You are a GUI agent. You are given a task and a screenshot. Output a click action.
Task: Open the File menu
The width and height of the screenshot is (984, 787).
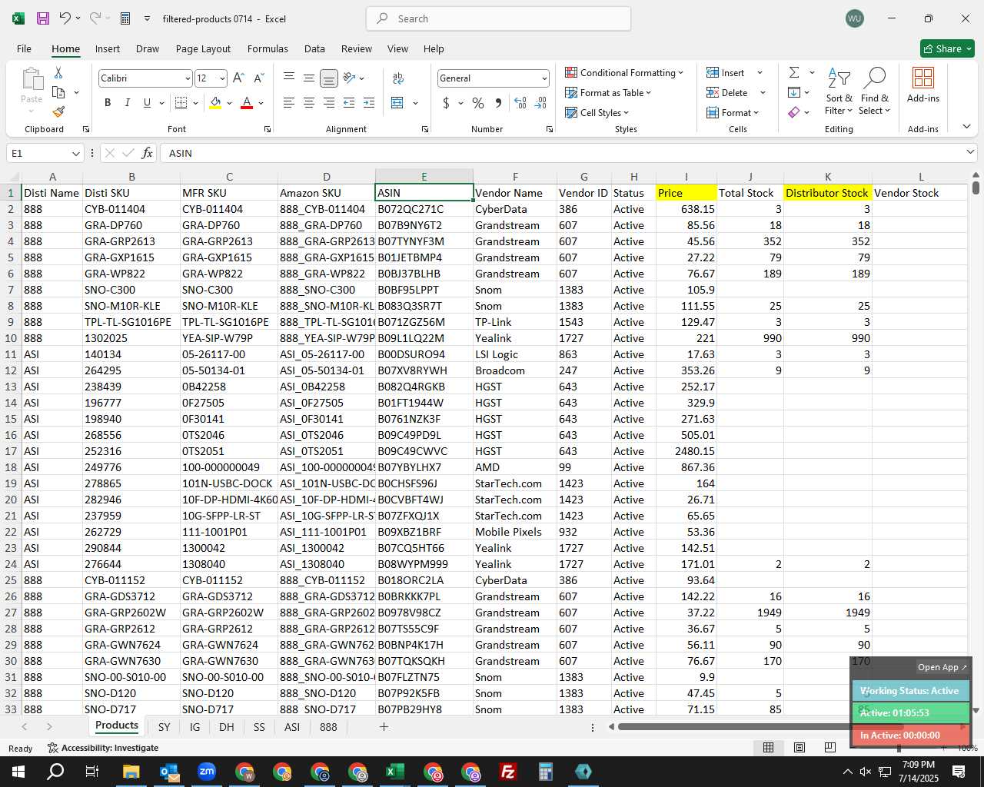(24, 48)
